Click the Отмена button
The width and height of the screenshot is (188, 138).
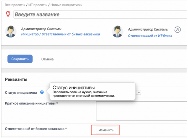point(47,59)
